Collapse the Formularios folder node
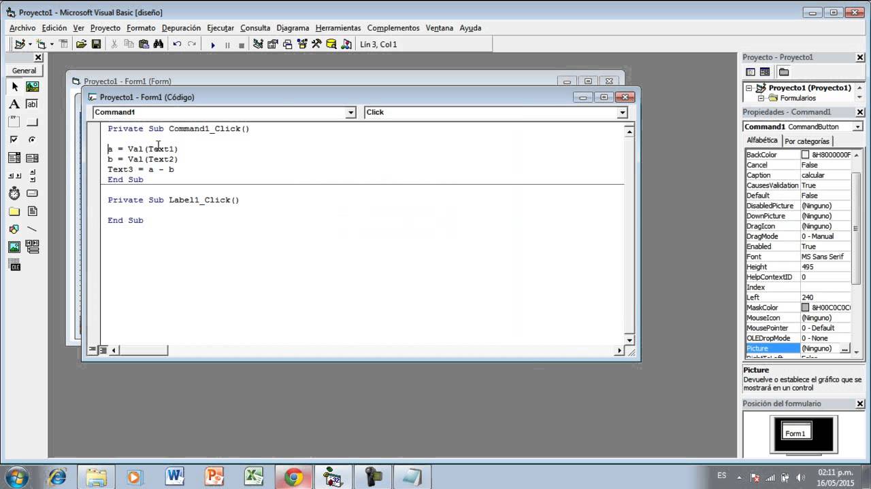Screen dimensions: 871x489 point(761,98)
